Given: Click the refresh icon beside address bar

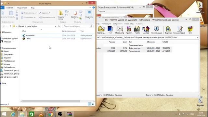Looking at the screenshot, I should (x=59, y=26).
